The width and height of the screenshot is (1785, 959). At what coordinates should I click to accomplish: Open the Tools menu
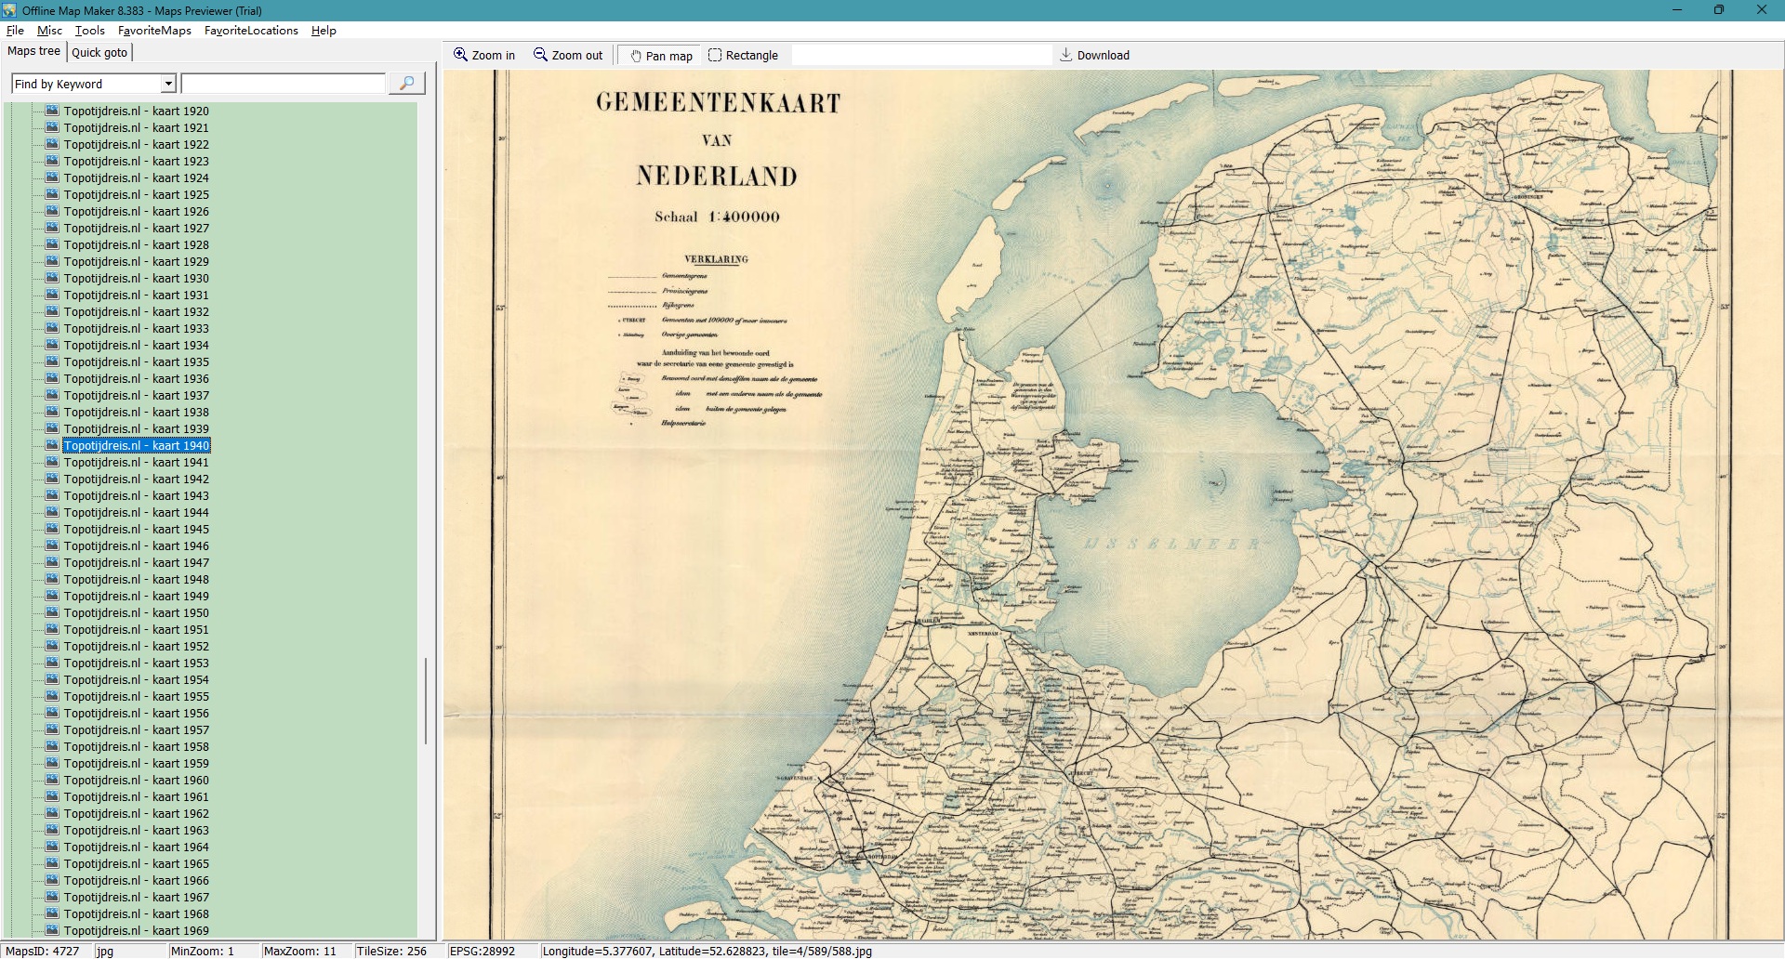pyautogui.click(x=89, y=31)
